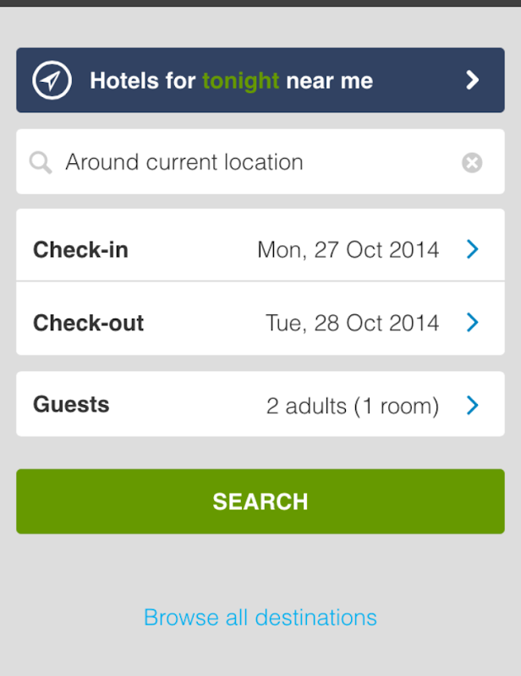Select the Check-out label
The width and height of the screenshot is (521, 676).
click(88, 323)
